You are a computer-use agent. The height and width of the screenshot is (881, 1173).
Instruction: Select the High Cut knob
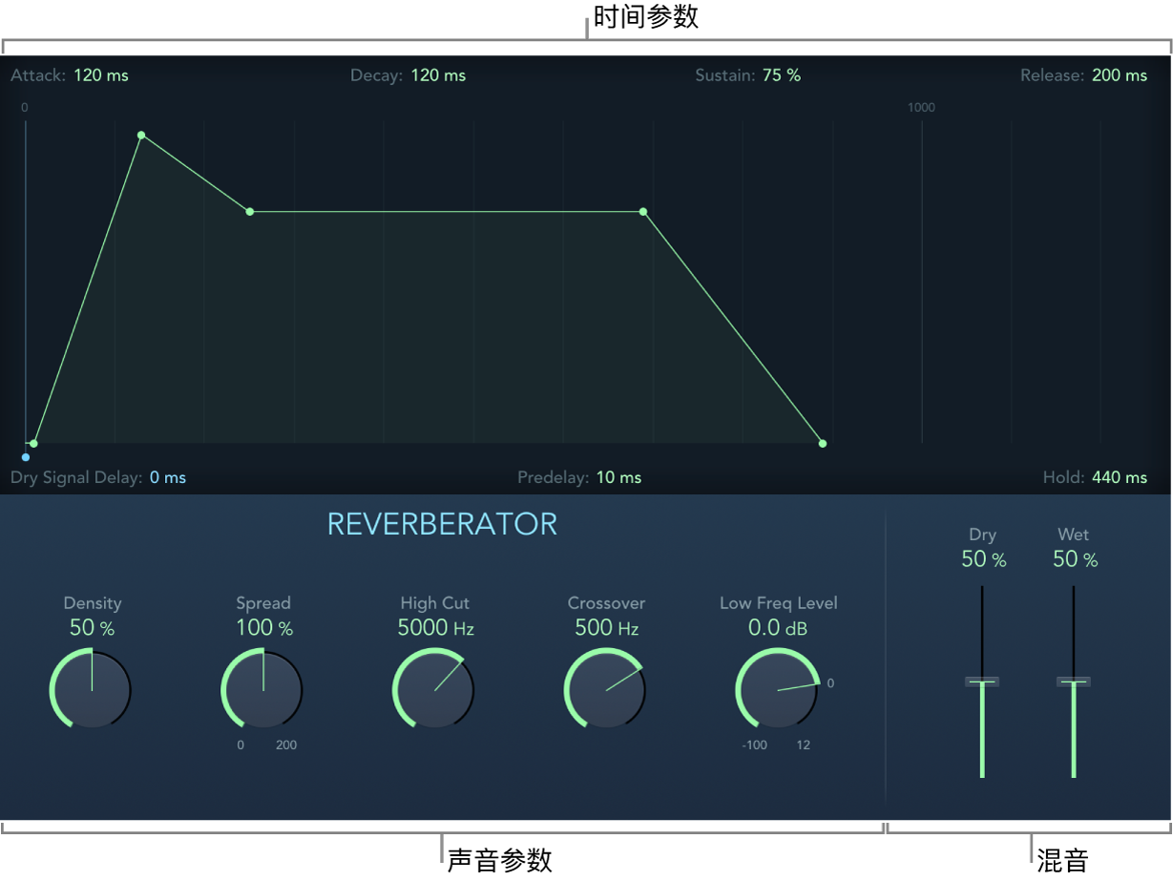(434, 688)
